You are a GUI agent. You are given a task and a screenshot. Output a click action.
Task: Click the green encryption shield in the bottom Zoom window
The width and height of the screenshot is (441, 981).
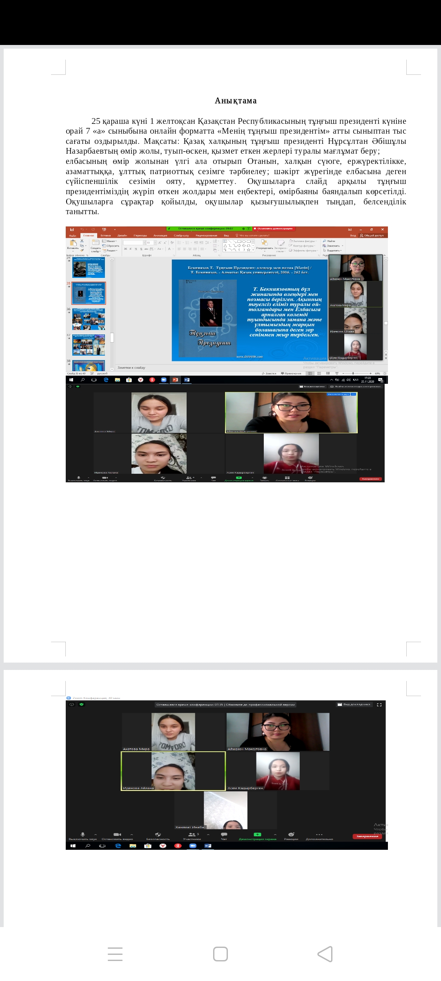[x=82, y=704]
